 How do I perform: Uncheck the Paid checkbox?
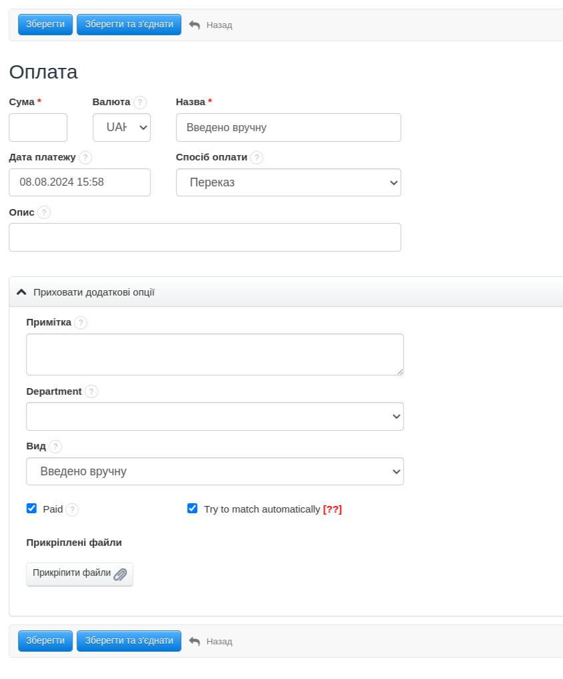tap(31, 509)
